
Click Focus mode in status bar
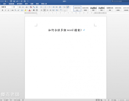click(114, 100)
